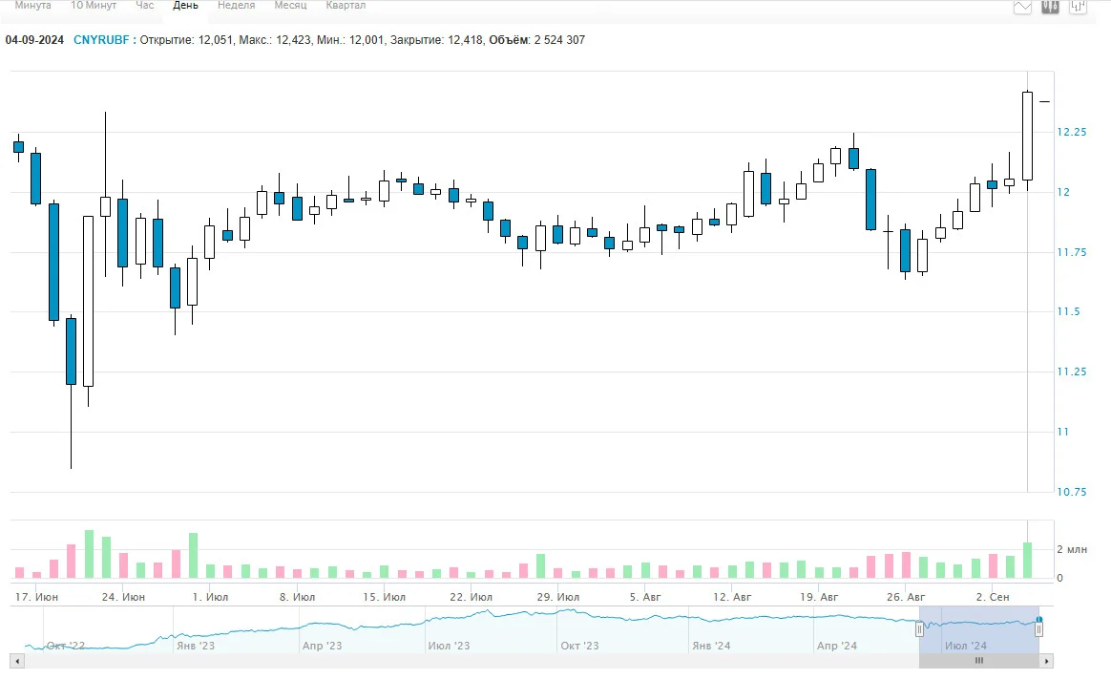Select the candlestick chart type icon

click(1050, 7)
